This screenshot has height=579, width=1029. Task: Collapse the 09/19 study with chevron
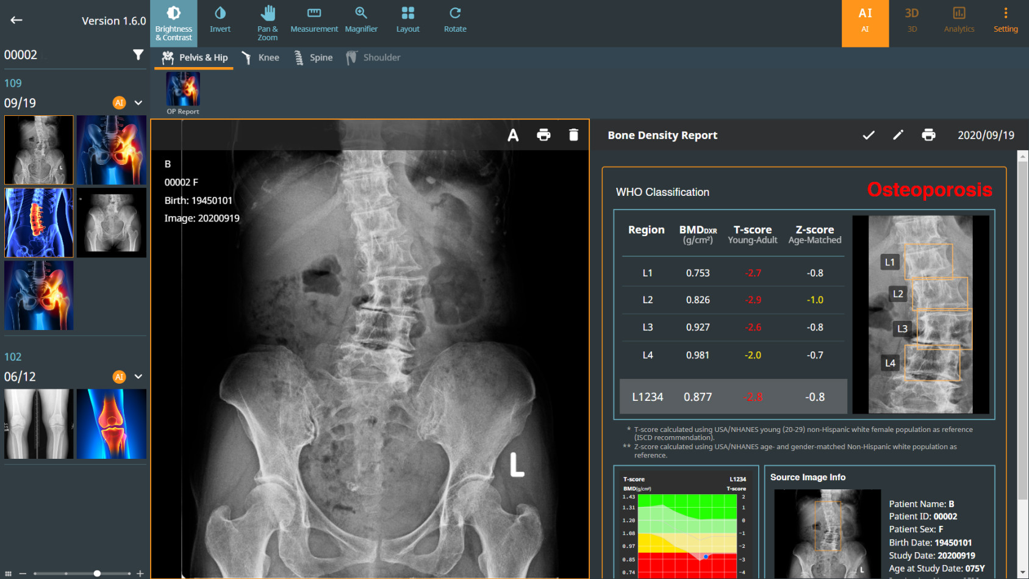click(138, 102)
